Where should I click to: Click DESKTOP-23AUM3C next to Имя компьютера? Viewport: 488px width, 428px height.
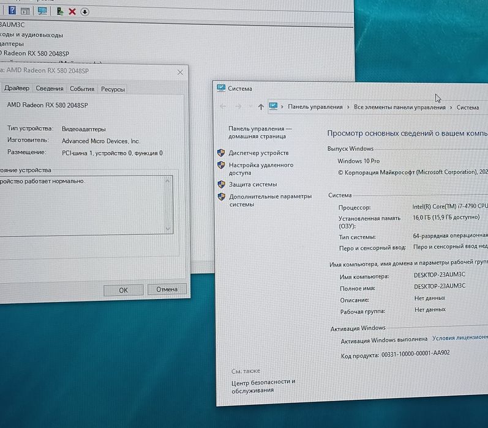tap(440, 275)
